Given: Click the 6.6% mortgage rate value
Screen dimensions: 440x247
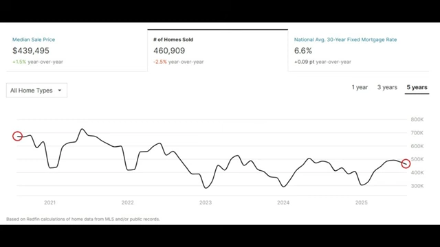Looking at the screenshot, I should tap(303, 51).
